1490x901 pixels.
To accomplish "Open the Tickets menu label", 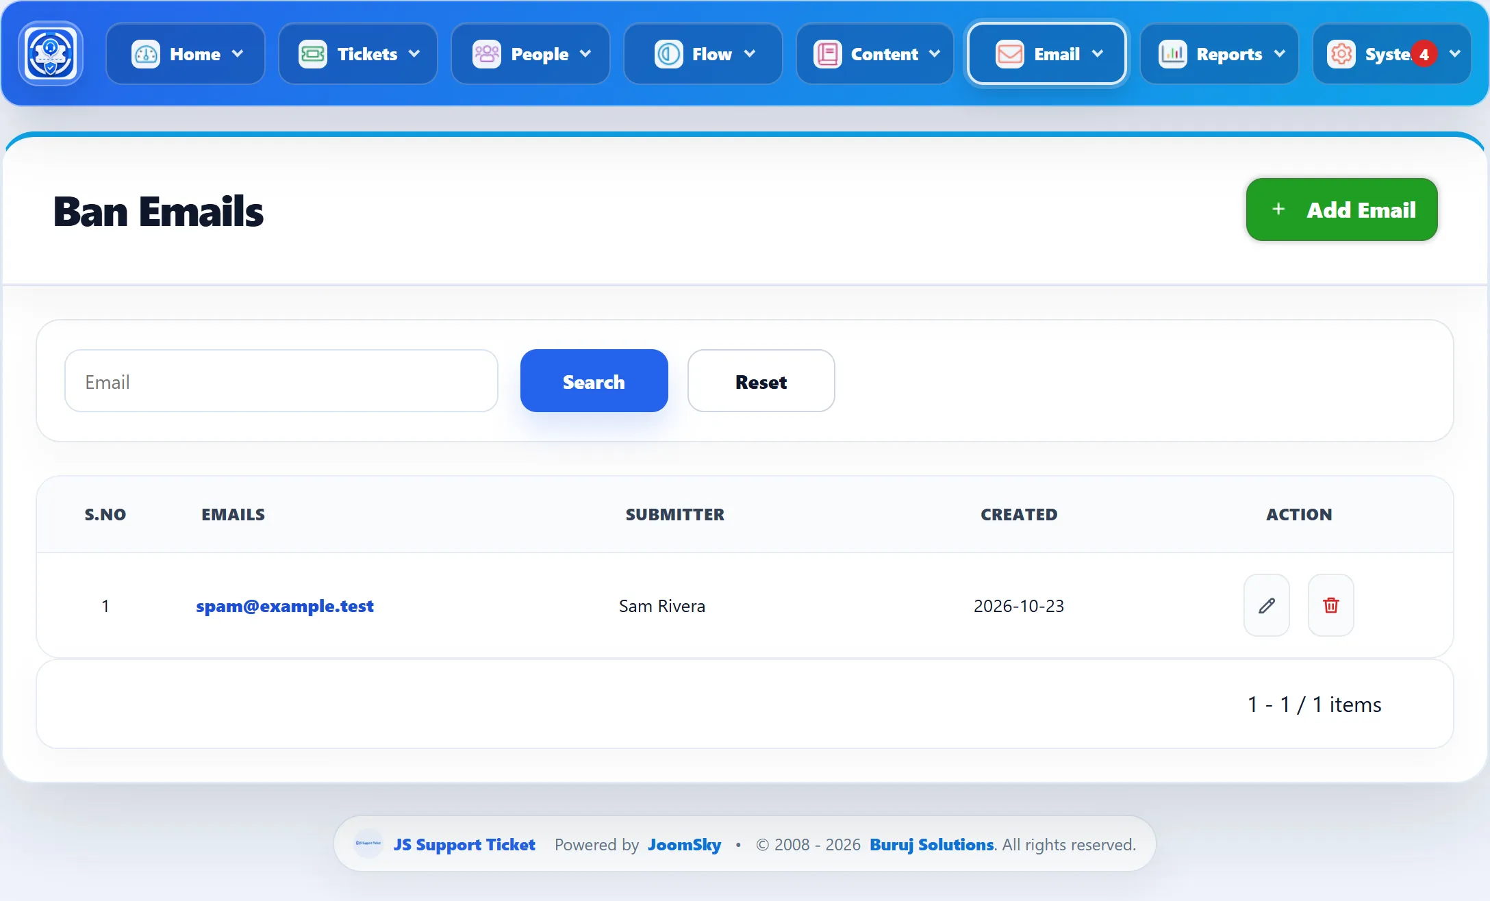I will 367,54.
